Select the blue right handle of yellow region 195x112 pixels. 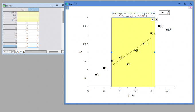[155, 52]
